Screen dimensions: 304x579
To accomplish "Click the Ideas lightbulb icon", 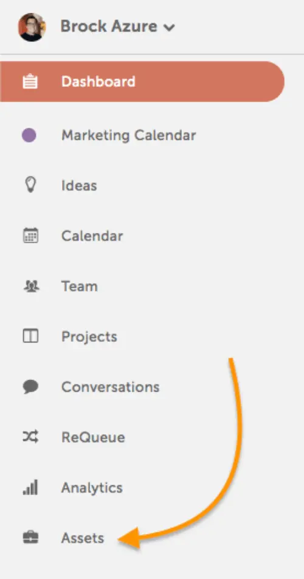I will tap(30, 185).
